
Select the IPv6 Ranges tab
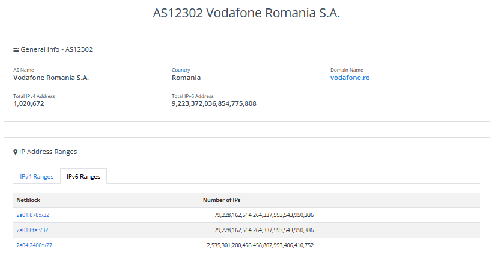tap(84, 176)
